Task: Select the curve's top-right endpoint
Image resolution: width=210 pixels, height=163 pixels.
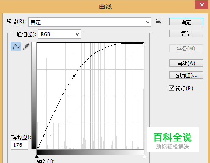Action: (x=143, y=44)
